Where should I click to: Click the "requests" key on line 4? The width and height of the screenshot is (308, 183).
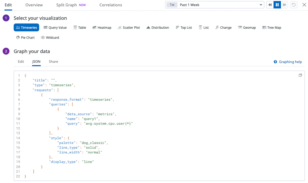[x=43, y=90]
